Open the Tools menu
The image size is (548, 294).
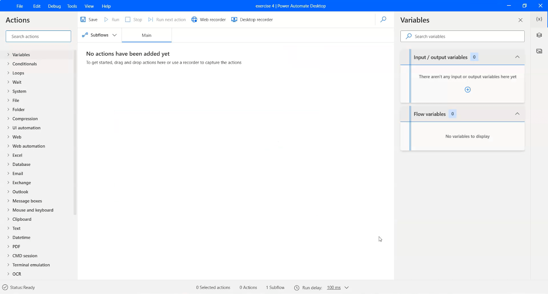(x=72, y=6)
